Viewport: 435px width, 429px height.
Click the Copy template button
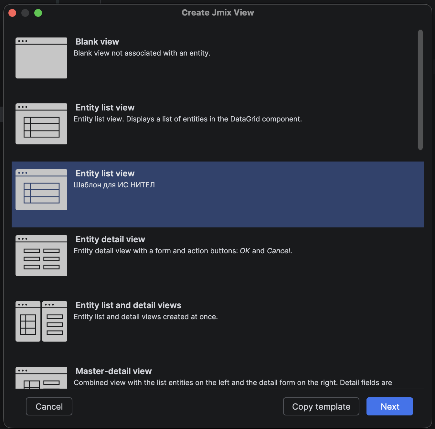pyautogui.click(x=321, y=406)
